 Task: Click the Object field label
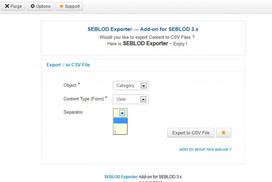tap(71, 85)
